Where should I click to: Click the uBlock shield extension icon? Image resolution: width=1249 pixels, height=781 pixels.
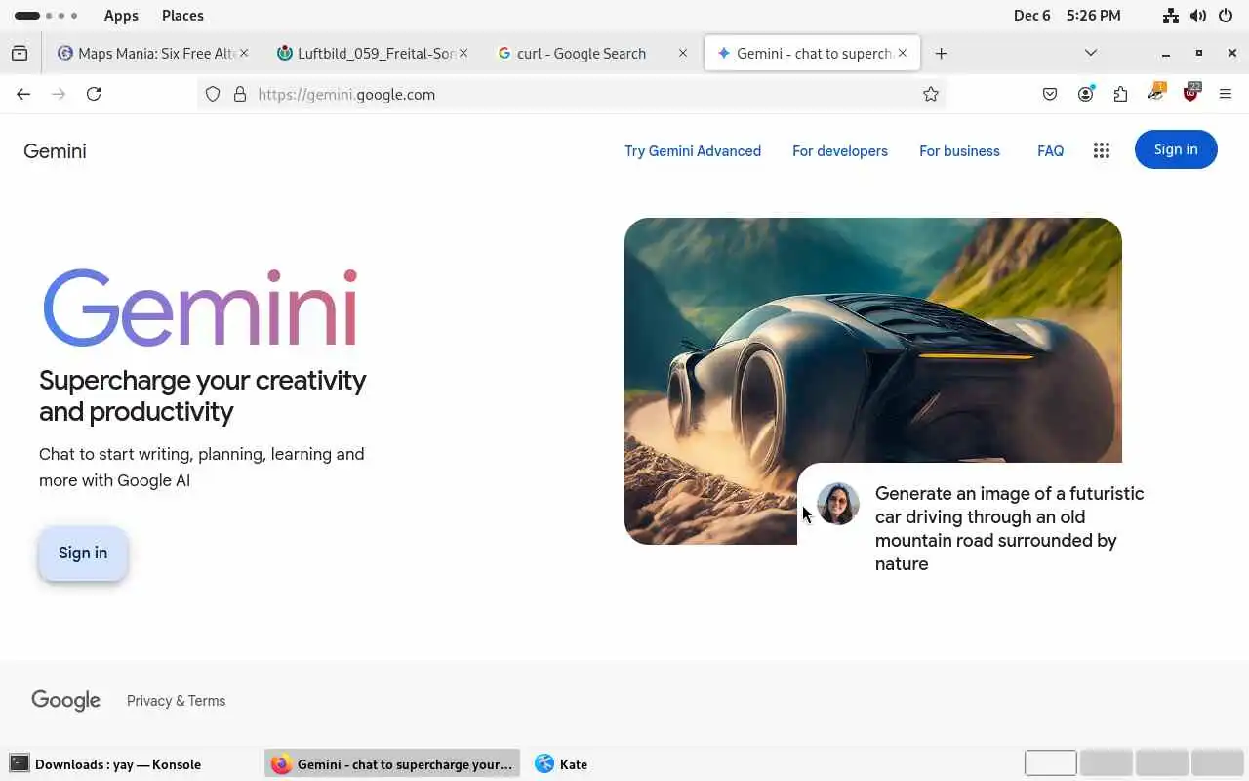(x=1191, y=93)
